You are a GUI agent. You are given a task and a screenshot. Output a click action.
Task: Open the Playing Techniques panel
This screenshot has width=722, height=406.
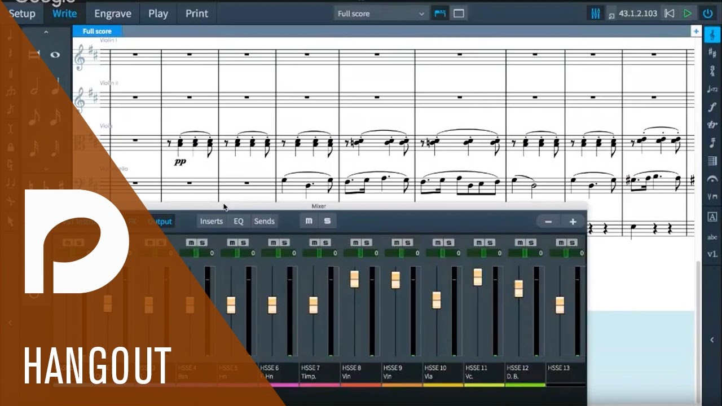(x=712, y=197)
